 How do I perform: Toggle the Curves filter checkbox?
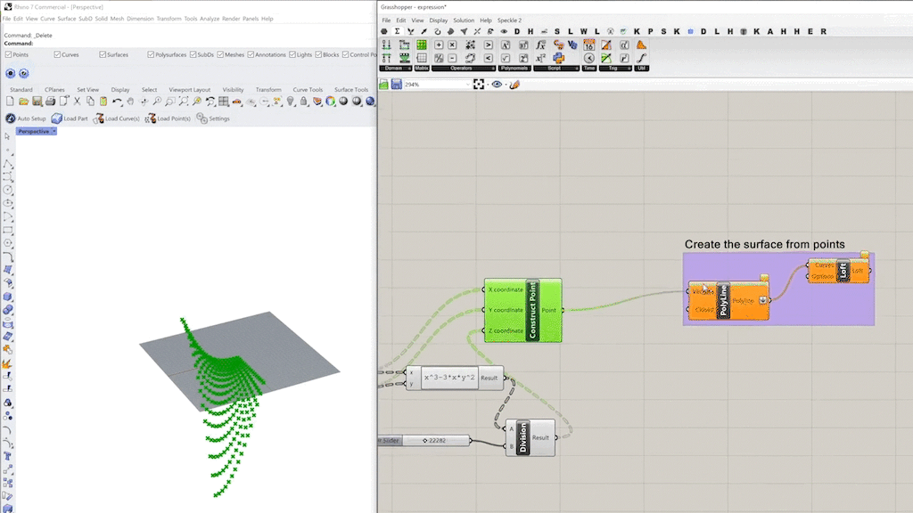point(57,54)
